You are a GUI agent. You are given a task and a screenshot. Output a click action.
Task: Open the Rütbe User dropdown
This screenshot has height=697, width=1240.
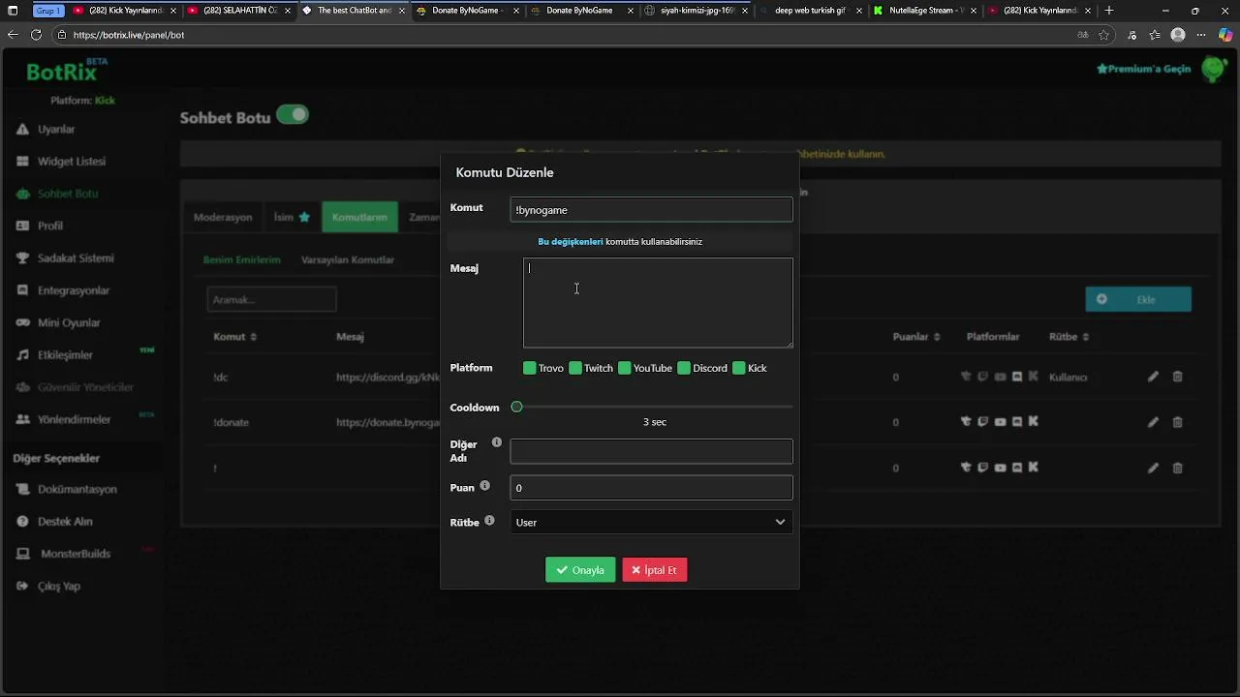651,522
